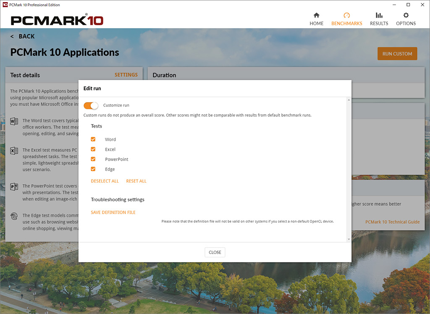Viewport: 430px width, 314px height.
Task: Turn off the Customize run toggle
Action: [x=91, y=105]
